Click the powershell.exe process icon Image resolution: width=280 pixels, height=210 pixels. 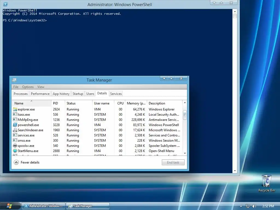point(15,125)
